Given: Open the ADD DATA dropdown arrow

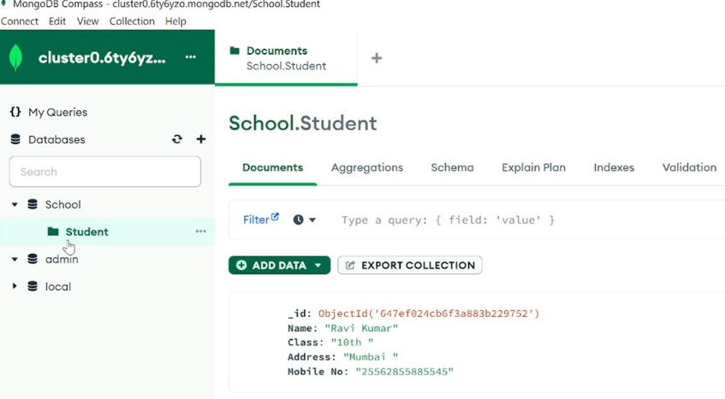Looking at the screenshot, I should [318, 266].
